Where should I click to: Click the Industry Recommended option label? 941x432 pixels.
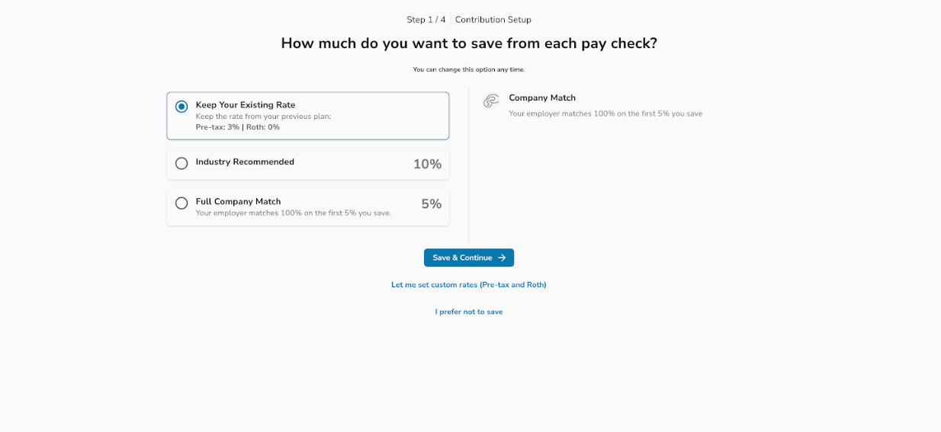(245, 162)
